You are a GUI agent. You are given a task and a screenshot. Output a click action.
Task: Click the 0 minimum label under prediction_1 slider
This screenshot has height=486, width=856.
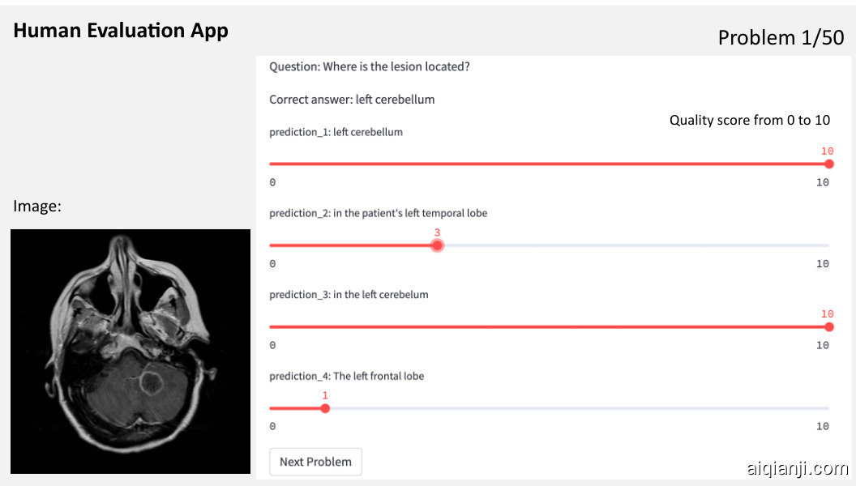272,182
